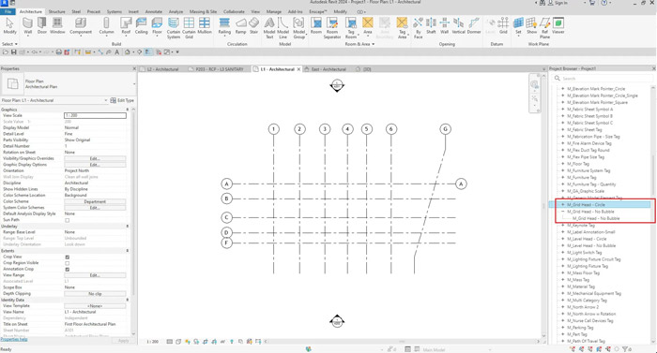
Task: Collapse the M_Grid Head - No Bubble node
Action: pos(563,212)
